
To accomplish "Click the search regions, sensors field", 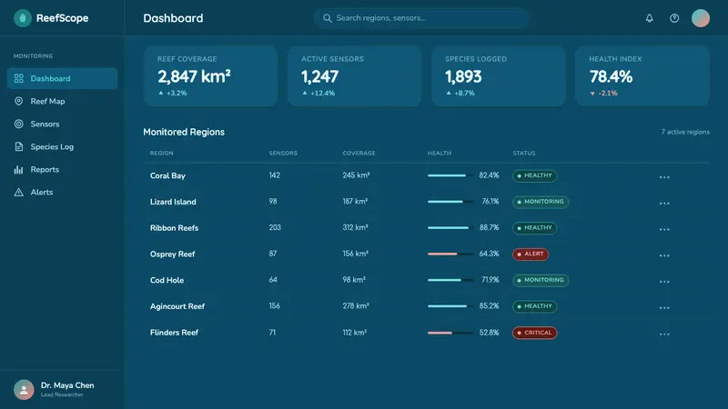I will pyautogui.click(x=421, y=18).
